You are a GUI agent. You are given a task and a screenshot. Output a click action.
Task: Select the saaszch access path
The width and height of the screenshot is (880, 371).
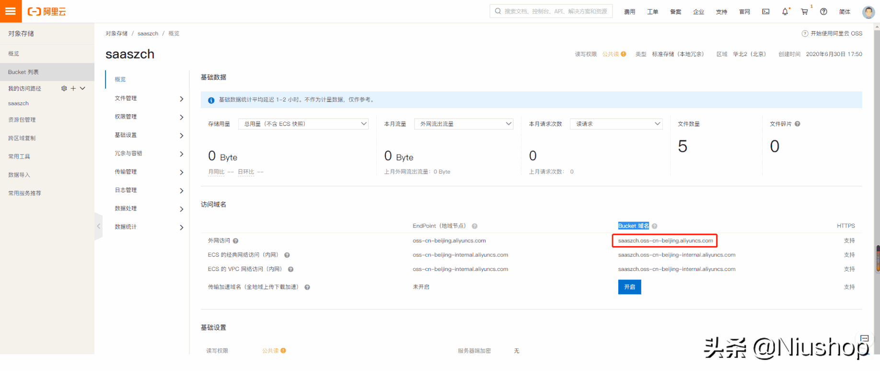18,103
